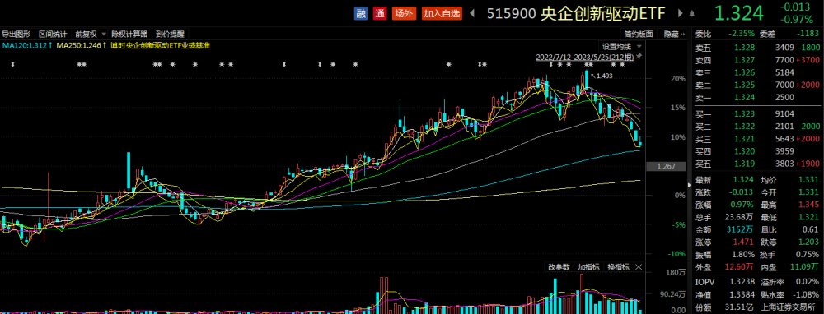Click the MA250:1.246 indicator label
This screenshot has height=314, width=824.
82,46
